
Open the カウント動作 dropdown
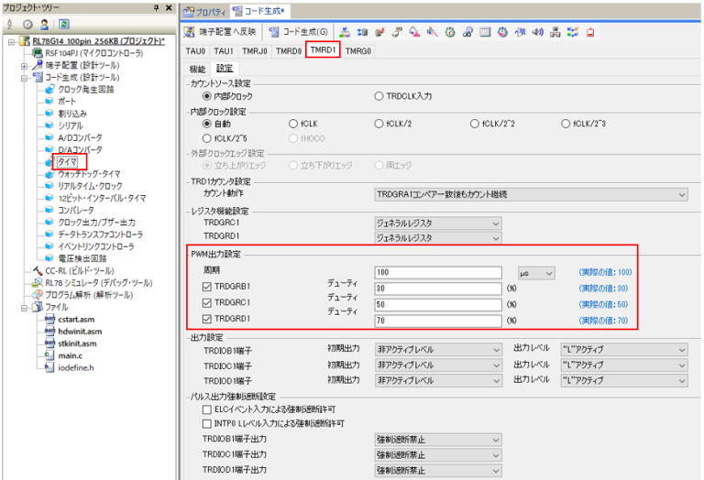pyautogui.click(x=531, y=194)
